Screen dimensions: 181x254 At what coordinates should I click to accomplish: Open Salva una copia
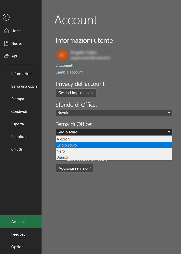[x=21, y=86]
